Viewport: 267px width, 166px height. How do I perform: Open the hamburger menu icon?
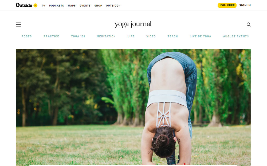point(19,24)
